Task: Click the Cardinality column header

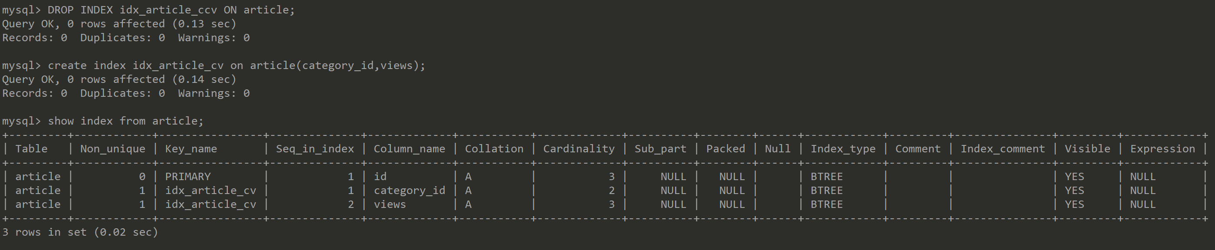Action: click(579, 149)
